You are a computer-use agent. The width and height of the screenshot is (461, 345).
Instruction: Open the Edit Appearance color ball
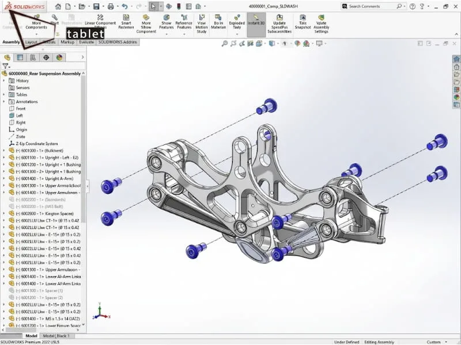point(297,44)
